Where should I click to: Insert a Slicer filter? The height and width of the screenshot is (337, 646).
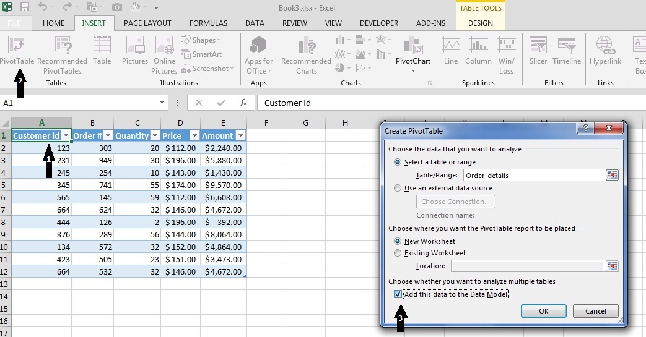click(x=538, y=51)
